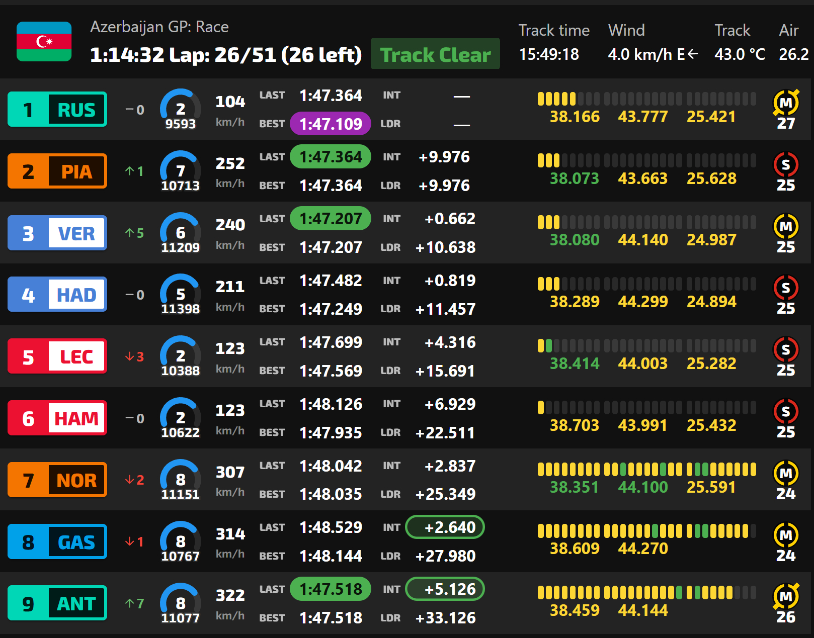
Task: Click VER position change up 5
Action: (134, 233)
